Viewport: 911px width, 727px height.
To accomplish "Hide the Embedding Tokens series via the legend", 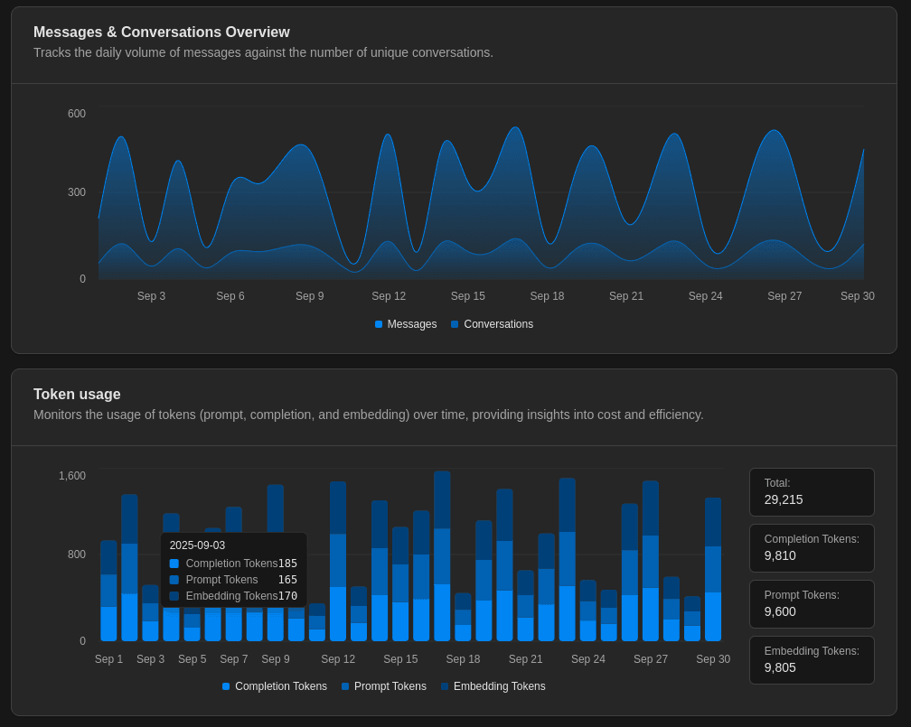I will tap(493, 686).
